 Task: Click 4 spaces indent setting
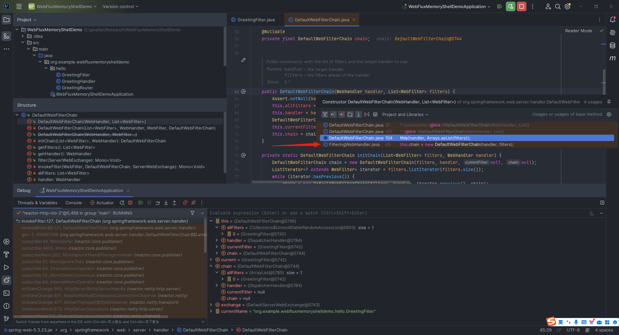604,330
